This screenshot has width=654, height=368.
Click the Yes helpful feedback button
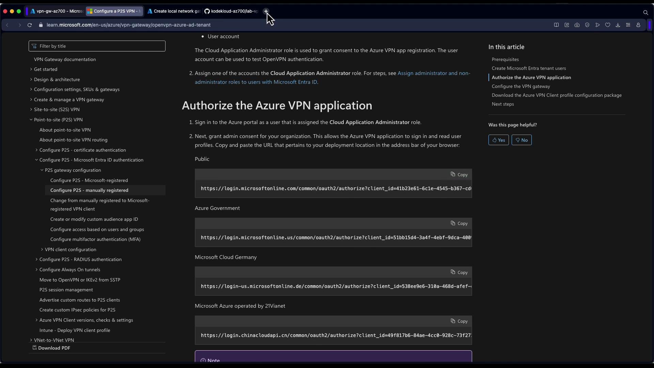499,140
